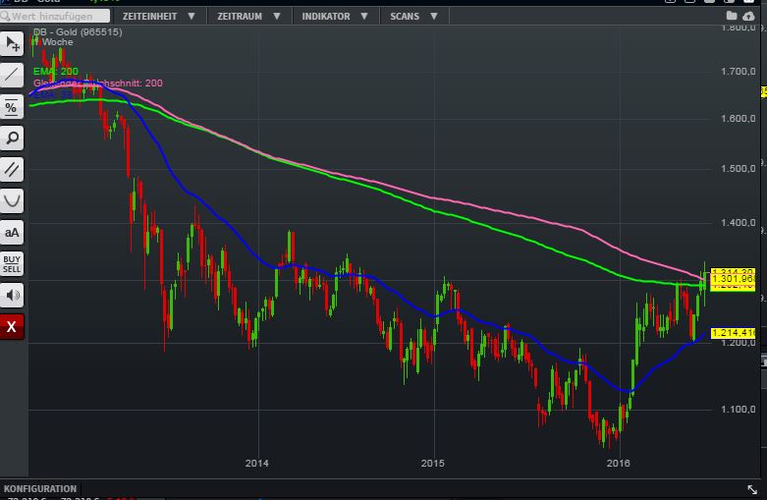Select the trend line drawing tool
The height and width of the screenshot is (500, 767).
pyautogui.click(x=12, y=76)
